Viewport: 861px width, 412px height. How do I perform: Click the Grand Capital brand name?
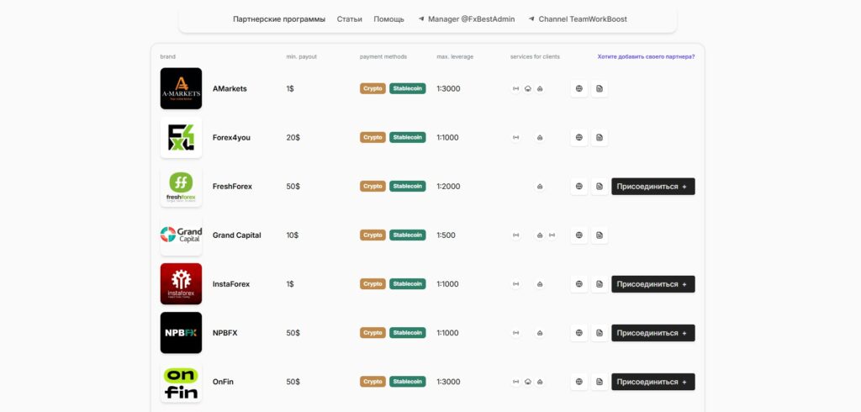(236, 235)
